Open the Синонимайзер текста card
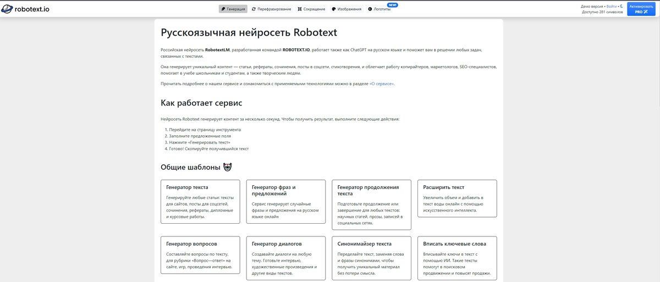Image resolution: width=660 pixels, height=282 pixels. coord(372,259)
